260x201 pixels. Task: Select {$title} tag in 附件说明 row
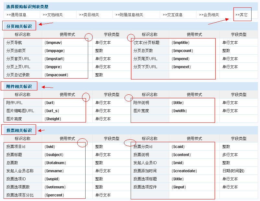tap(178, 103)
